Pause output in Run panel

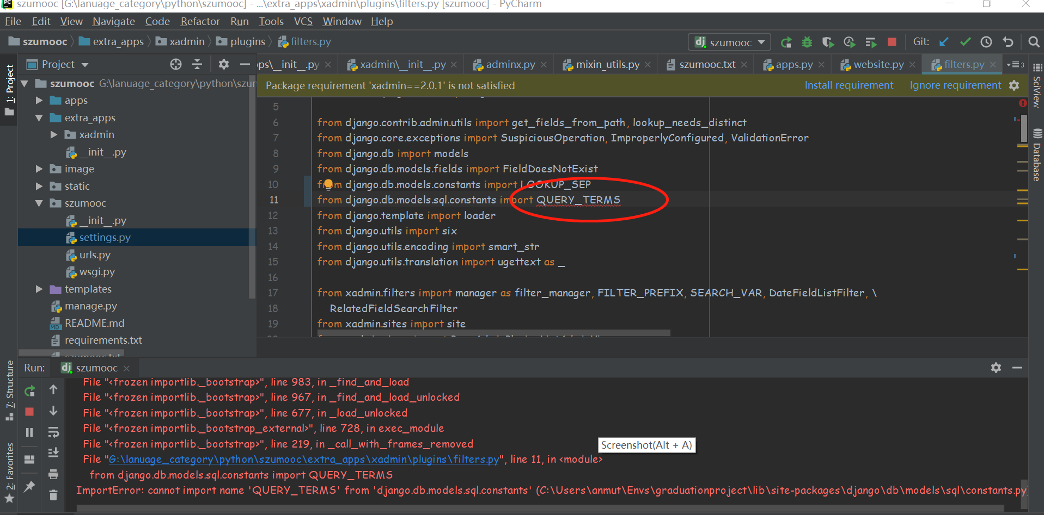(29, 432)
